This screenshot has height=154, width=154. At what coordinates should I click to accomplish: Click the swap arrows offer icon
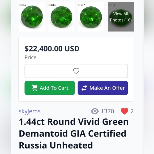(84, 88)
